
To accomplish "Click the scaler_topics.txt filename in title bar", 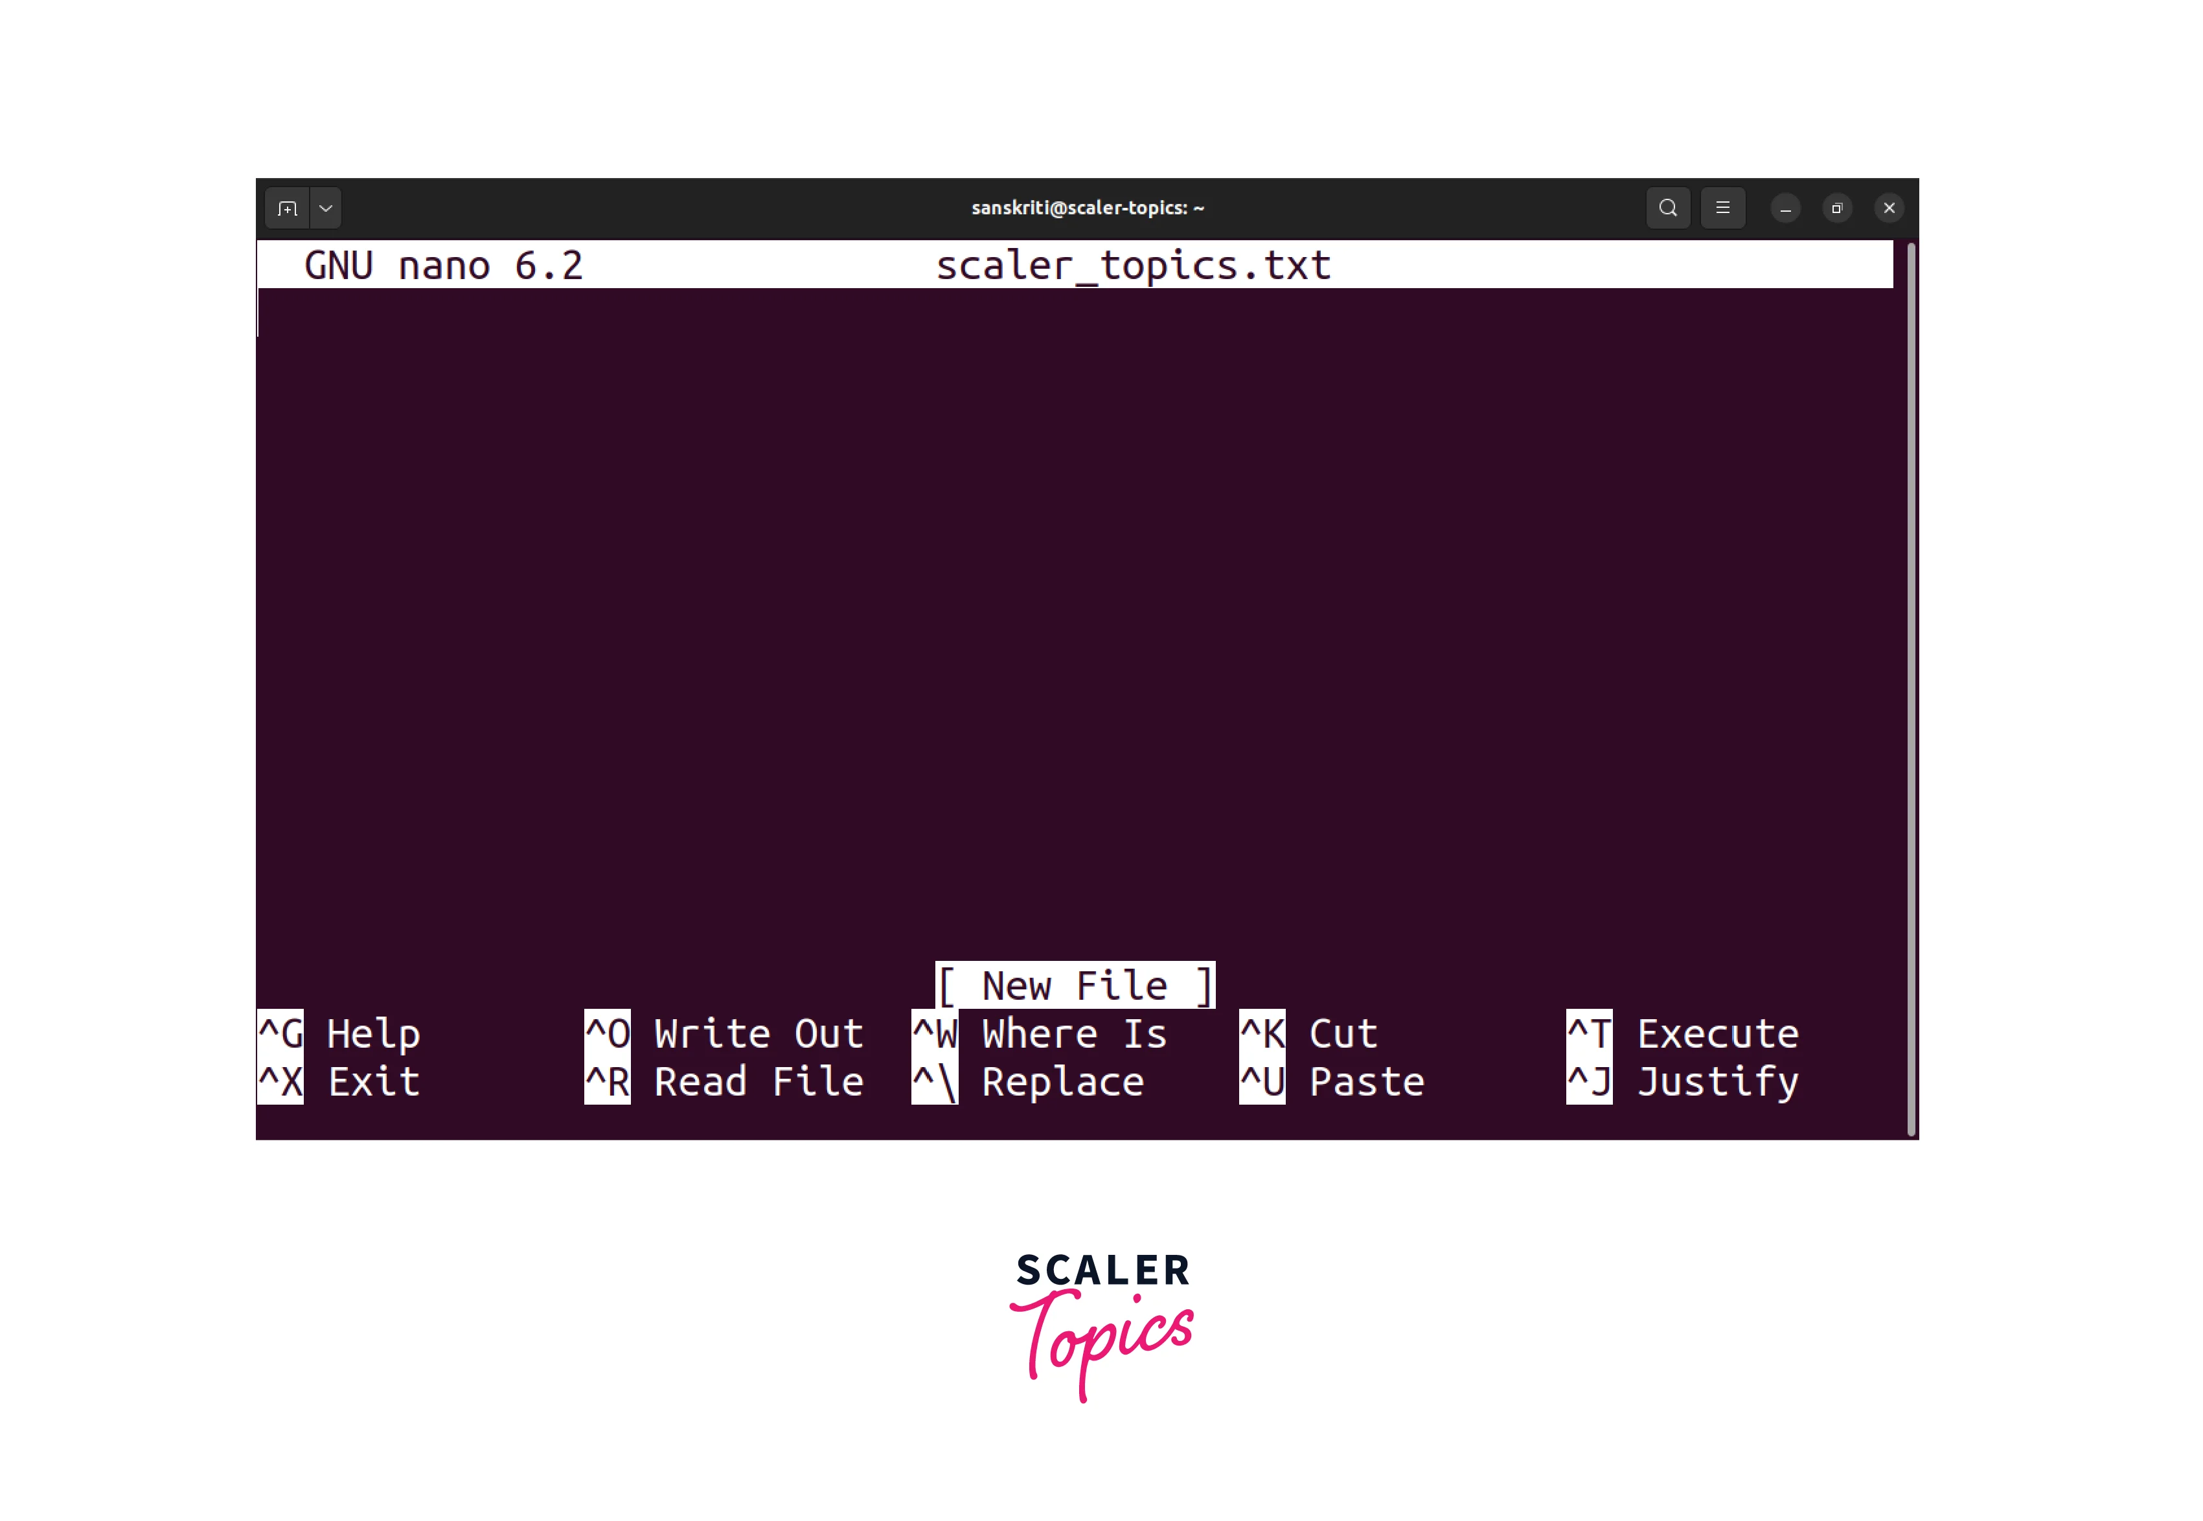I will pyautogui.click(x=1132, y=265).
